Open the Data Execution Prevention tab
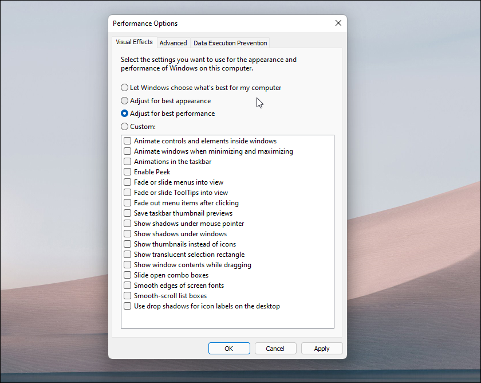Viewport: 481px width, 383px height. point(230,43)
